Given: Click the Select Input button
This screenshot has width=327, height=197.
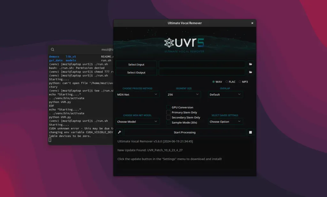Looking at the screenshot, I should 137,64.
